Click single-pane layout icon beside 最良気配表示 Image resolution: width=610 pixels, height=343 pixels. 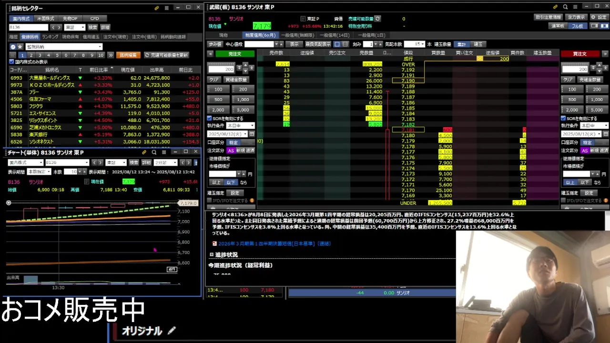tap(337, 44)
